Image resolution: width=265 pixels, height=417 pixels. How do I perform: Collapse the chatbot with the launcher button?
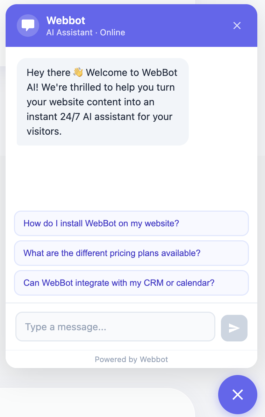237,395
